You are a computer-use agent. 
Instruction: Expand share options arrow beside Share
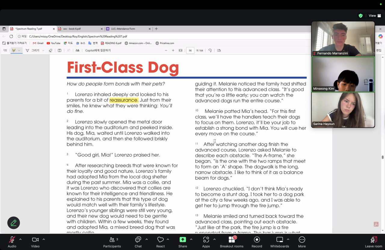pos(191,239)
